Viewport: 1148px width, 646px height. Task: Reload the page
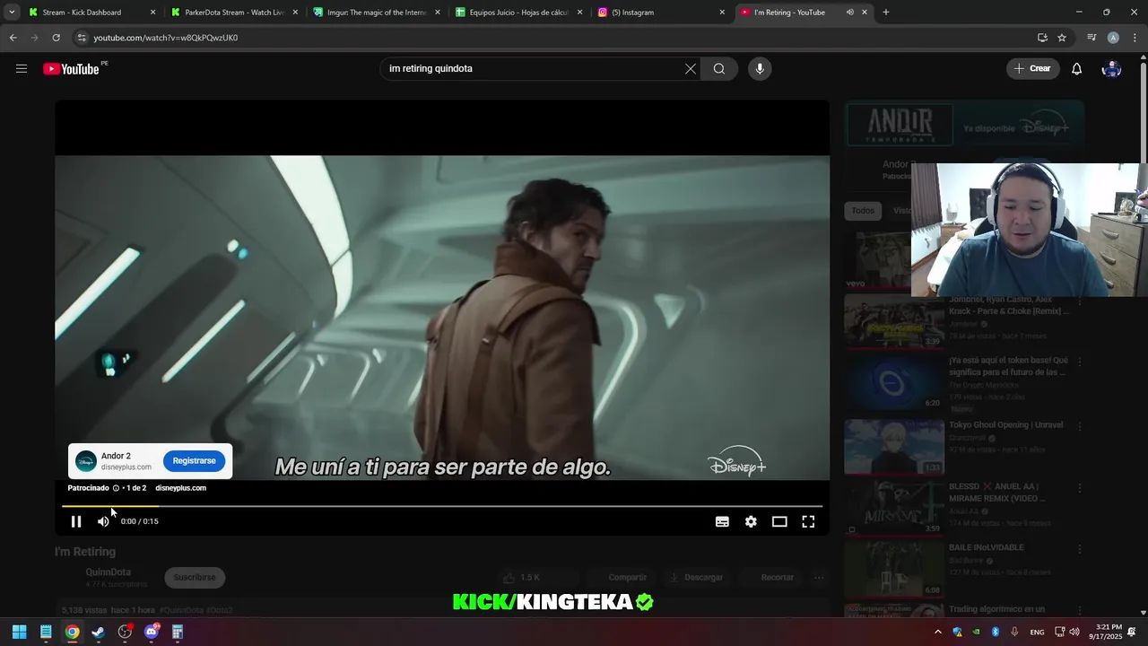click(56, 38)
